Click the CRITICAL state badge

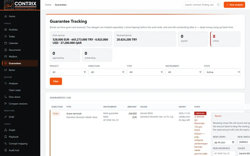click(x=200, y=113)
